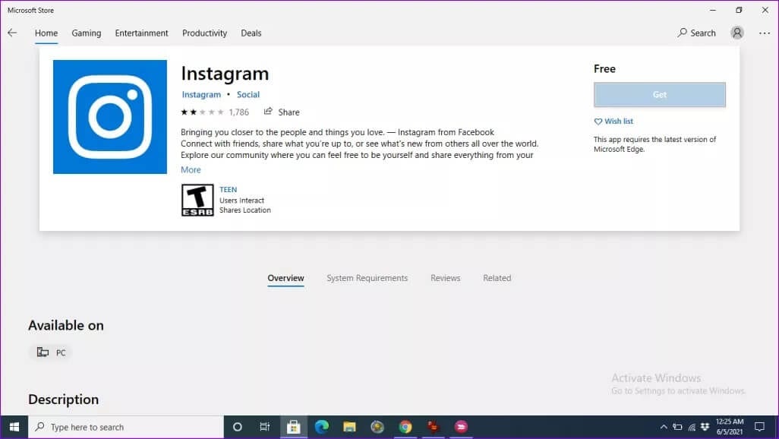Switch to System Requirements tab
Viewport: 779px width, 439px height.
pyautogui.click(x=367, y=278)
